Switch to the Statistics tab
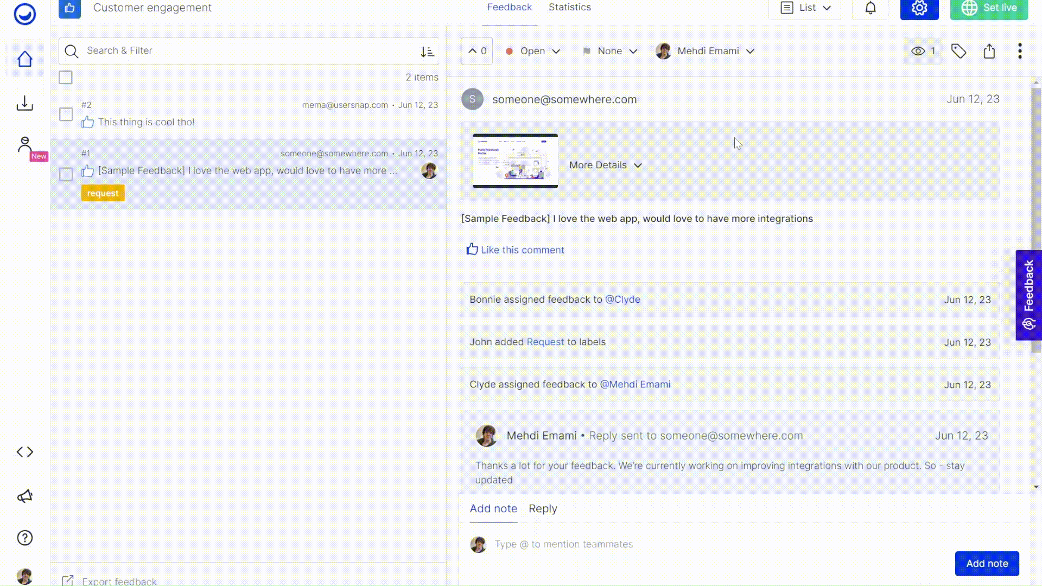This screenshot has width=1042, height=586. (569, 8)
